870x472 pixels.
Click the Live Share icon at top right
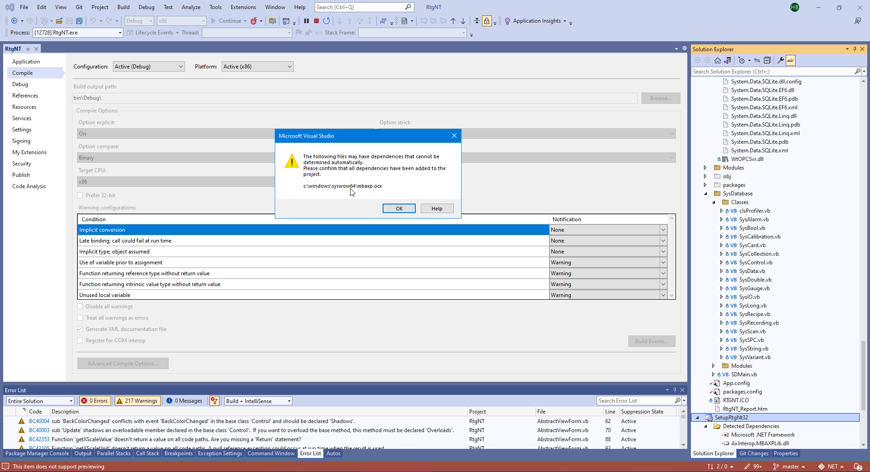point(858,21)
